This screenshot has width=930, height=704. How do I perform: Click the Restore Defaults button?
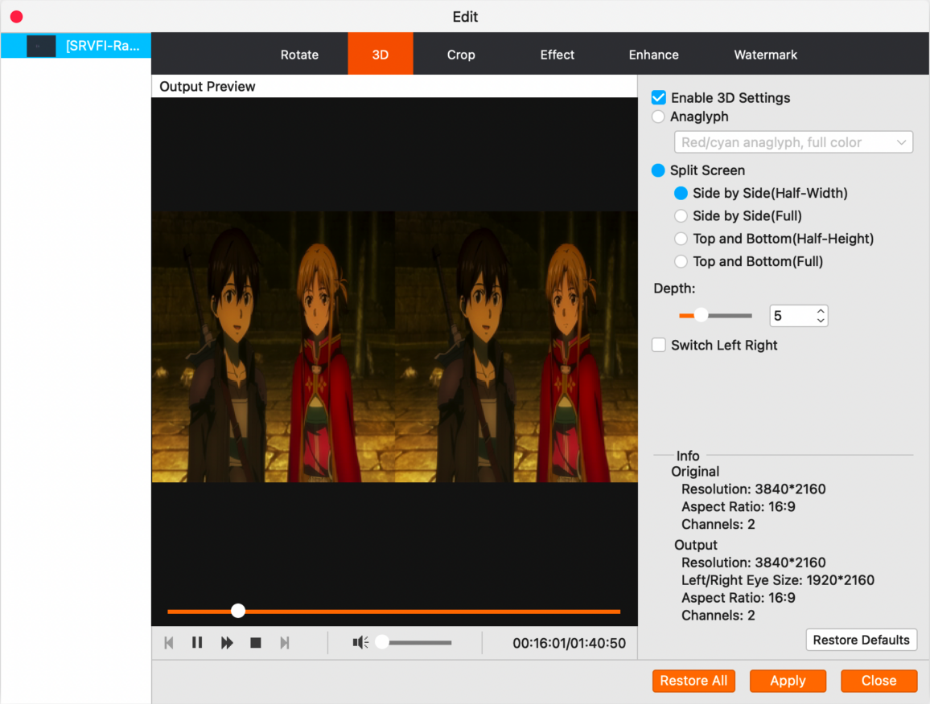click(x=861, y=640)
